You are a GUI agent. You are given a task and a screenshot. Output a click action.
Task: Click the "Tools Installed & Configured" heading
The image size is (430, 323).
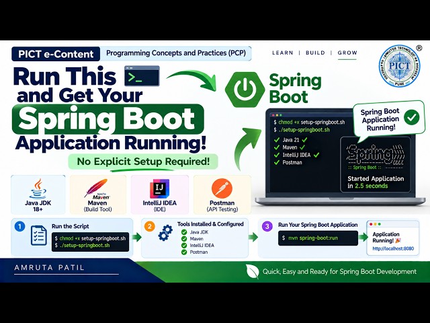[x=210, y=224]
